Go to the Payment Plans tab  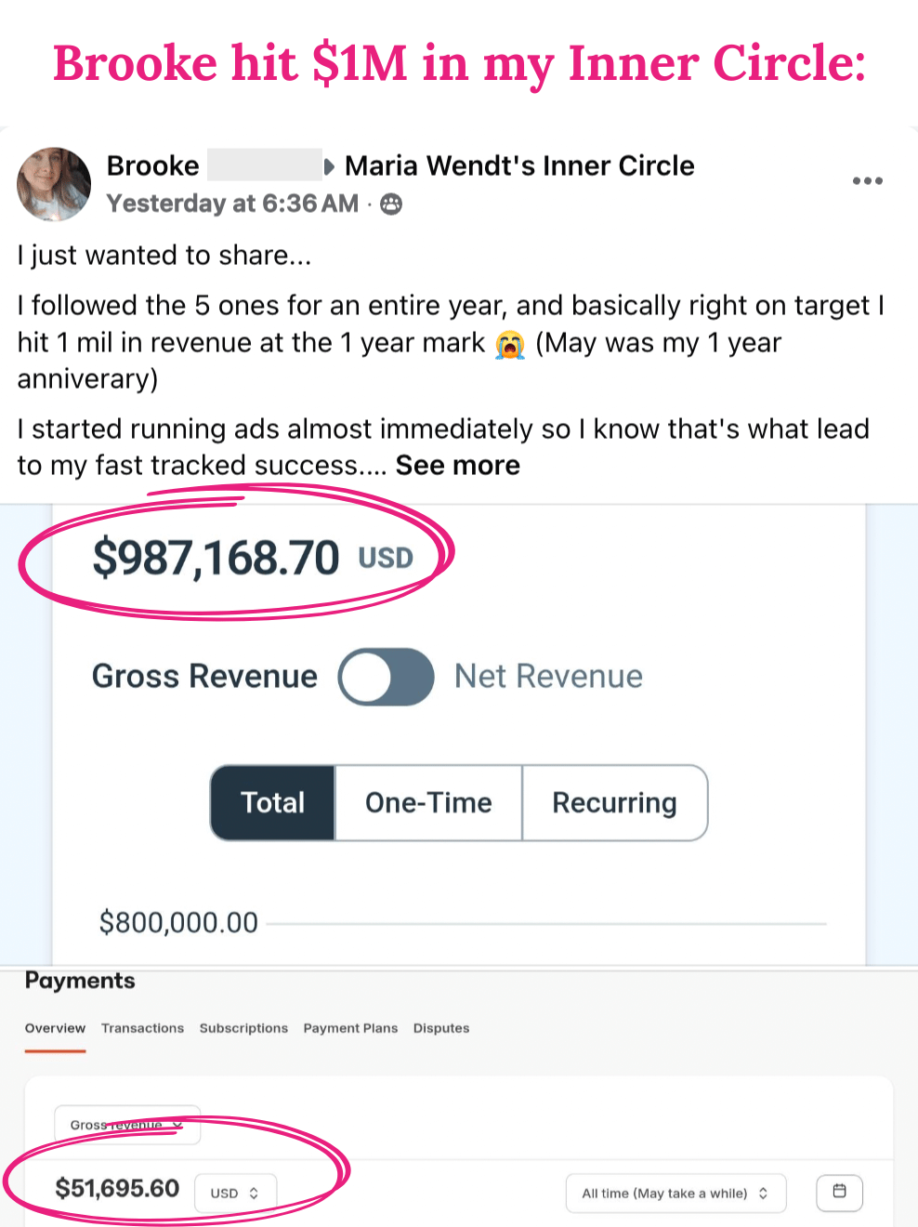350,1028
